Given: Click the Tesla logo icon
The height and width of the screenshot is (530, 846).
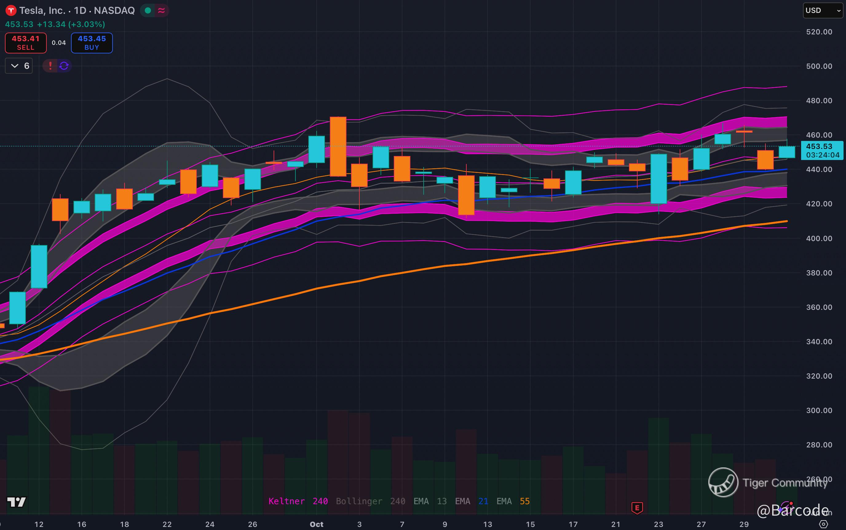Looking at the screenshot, I should [11, 10].
